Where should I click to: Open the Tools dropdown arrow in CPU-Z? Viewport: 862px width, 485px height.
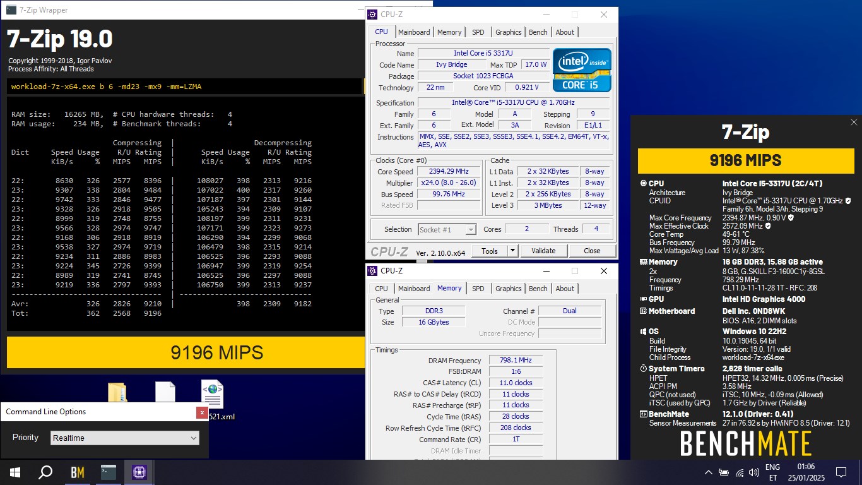pos(512,251)
